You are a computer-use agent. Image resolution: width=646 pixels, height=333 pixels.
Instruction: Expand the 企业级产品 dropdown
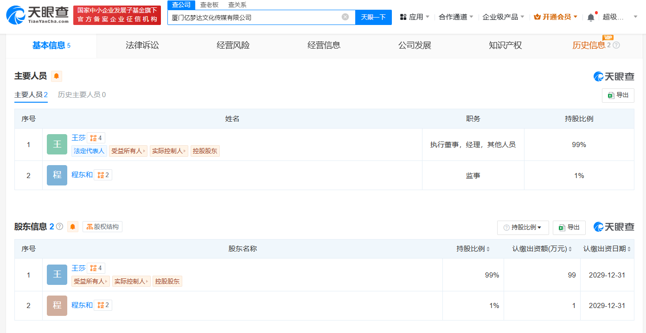pyautogui.click(x=503, y=17)
